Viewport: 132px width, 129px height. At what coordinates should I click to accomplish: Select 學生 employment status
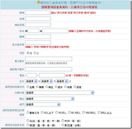point(47,87)
